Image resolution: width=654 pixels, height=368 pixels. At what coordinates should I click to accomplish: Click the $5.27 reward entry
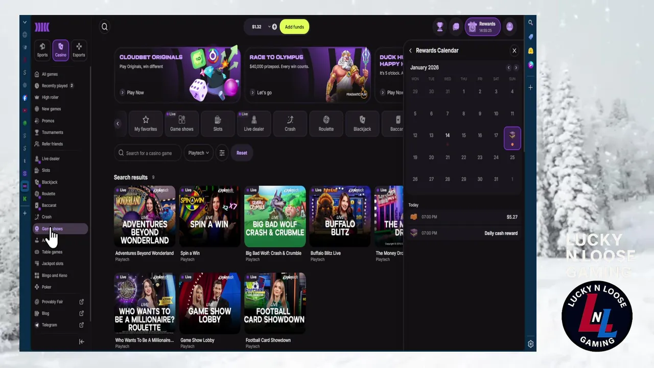(463, 217)
